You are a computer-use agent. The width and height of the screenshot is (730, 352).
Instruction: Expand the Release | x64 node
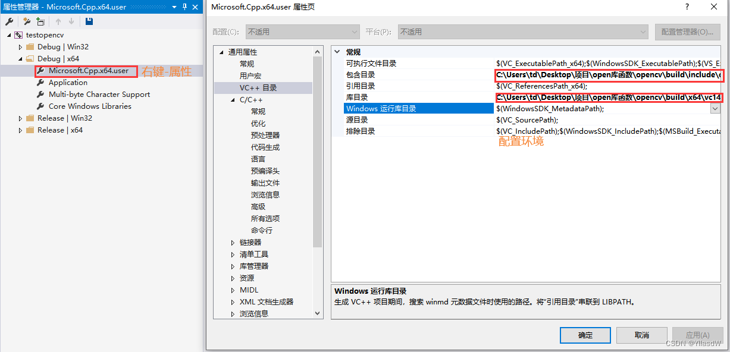pyautogui.click(x=20, y=130)
